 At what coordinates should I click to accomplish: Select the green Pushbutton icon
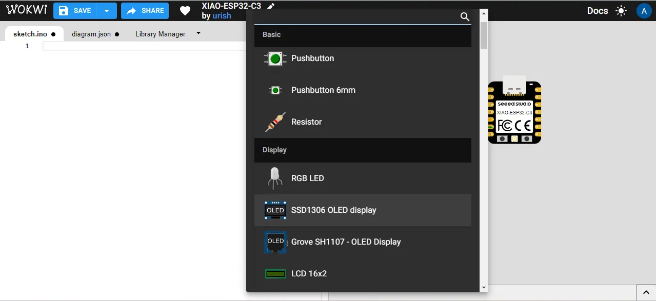click(275, 58)
